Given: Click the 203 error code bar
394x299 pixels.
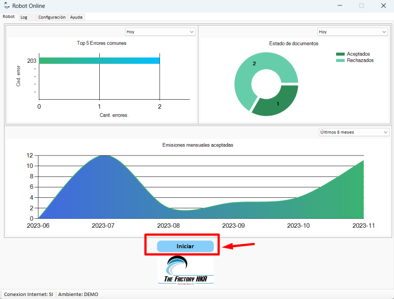Looking at the screenshot, I should [x=99, y=60].
